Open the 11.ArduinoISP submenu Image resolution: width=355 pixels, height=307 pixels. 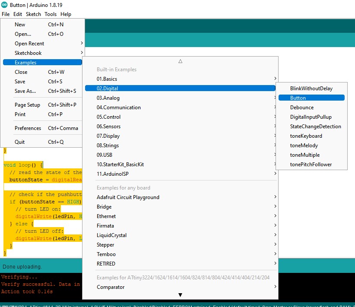180,174
